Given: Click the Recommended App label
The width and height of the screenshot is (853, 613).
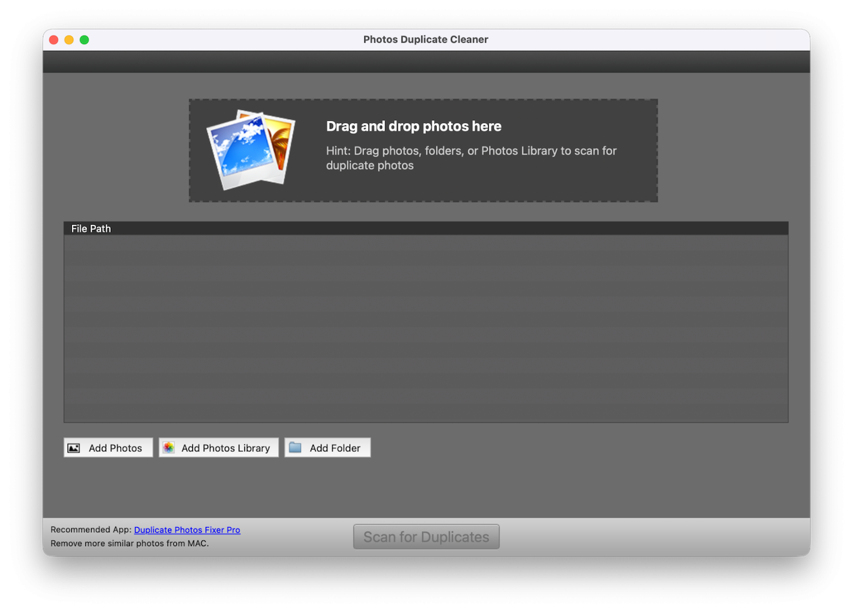Looking at the screenshot, I should click(92, 530).
